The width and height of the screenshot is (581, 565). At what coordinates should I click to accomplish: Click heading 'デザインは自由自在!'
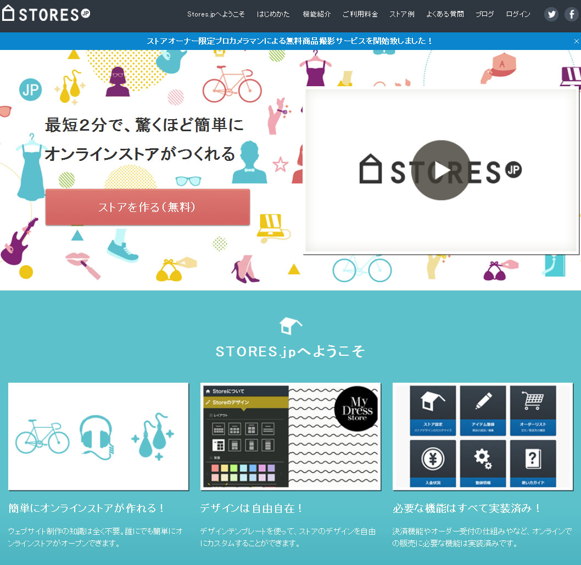(252, 508)
